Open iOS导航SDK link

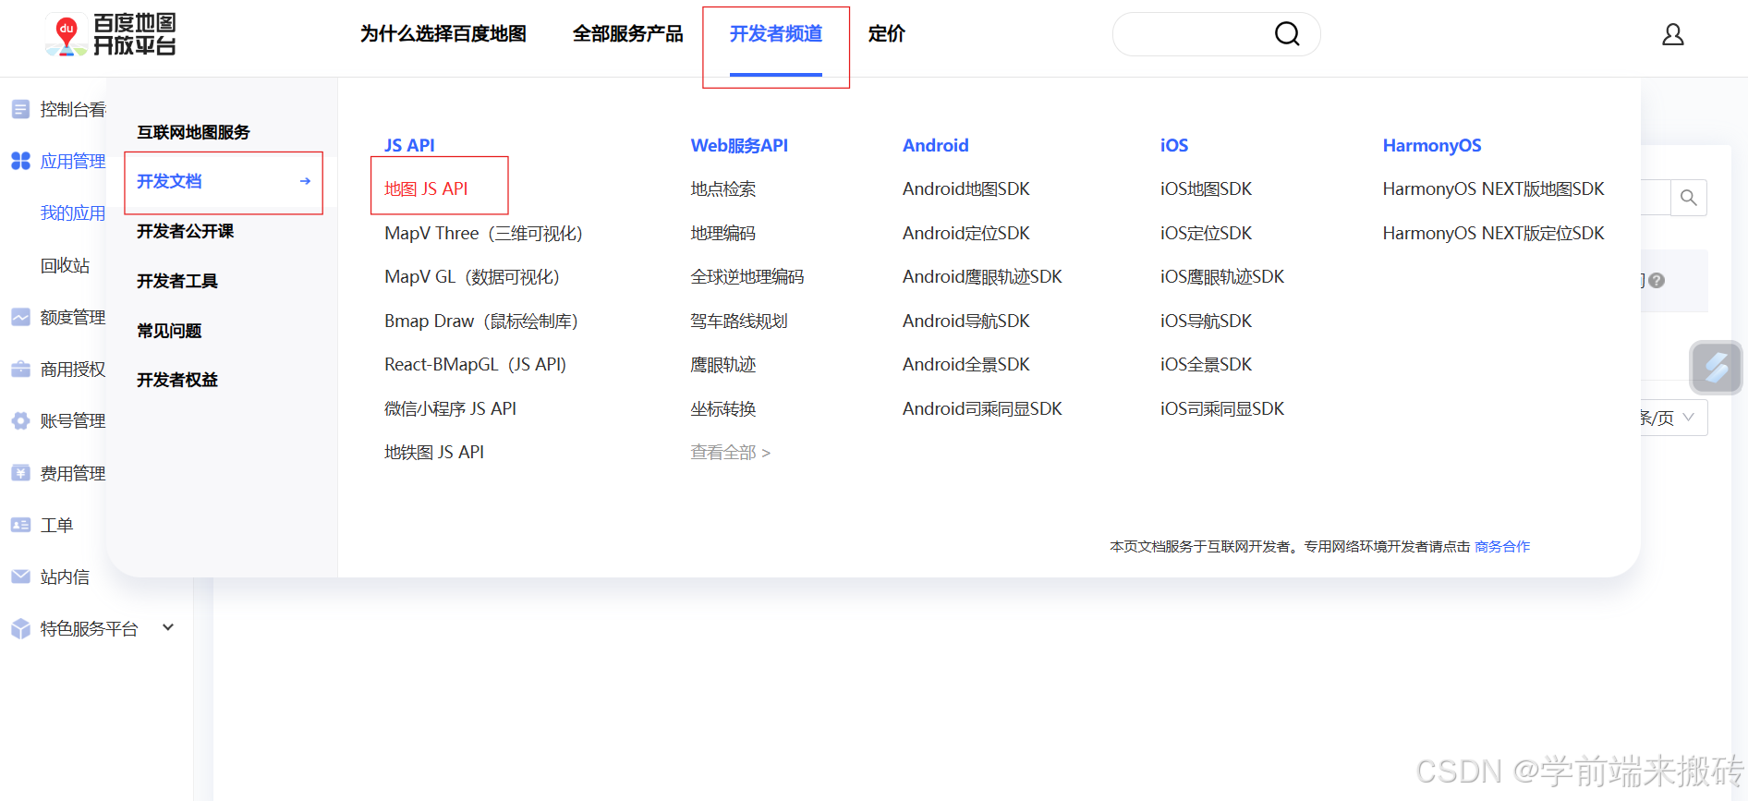(1207, 321)
